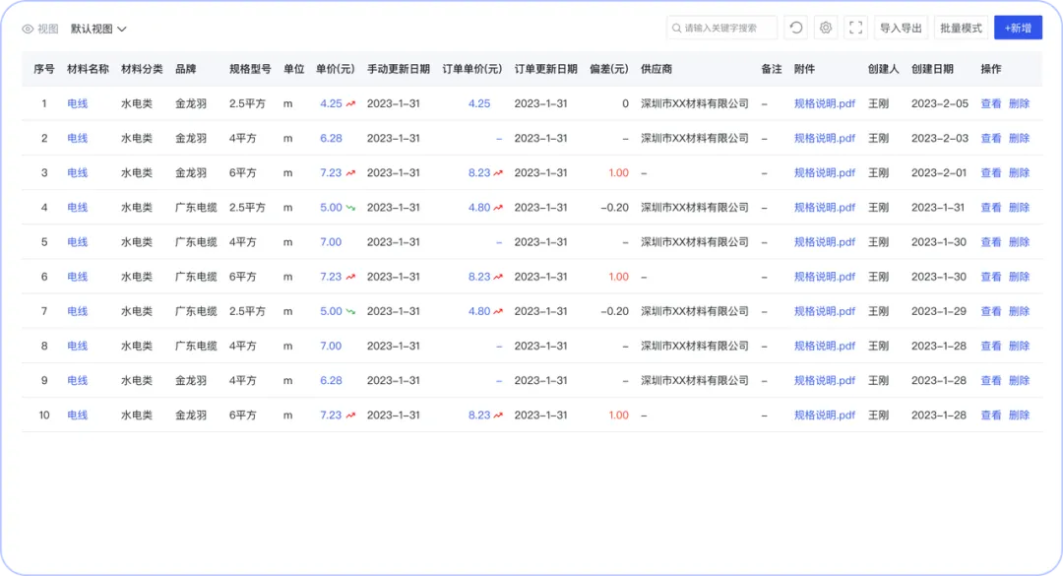Click the 2023-2-05 creation date cell
This screenshot has width=1063, height=576.
point(940,103)
